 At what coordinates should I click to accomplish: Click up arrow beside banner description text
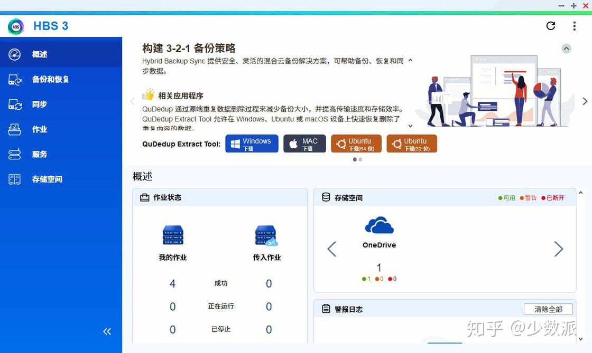tap(410, 60)
